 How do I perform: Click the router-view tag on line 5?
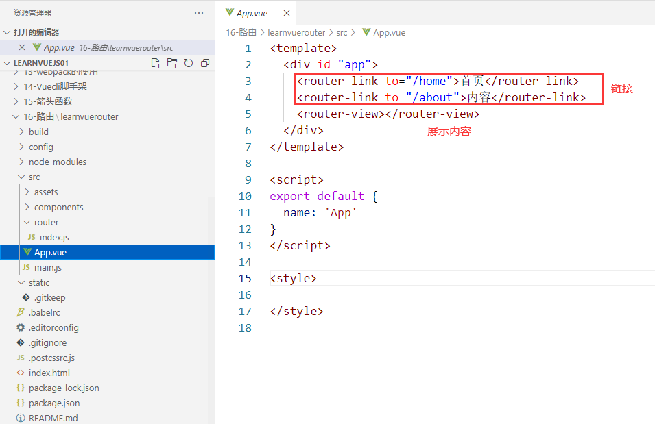[x=388, y=114]
